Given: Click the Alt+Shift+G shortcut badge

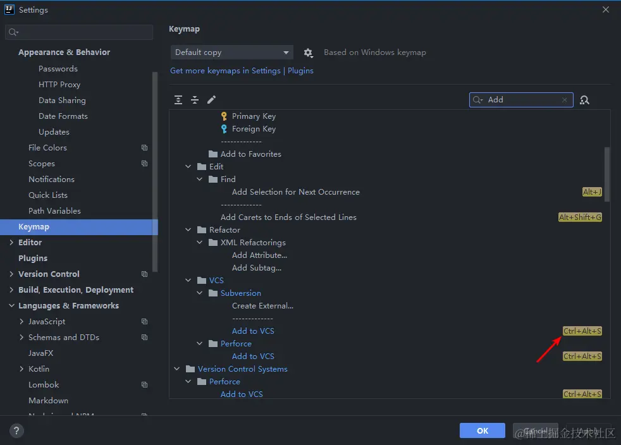Looking at the screenshot, I should (580, 217).
